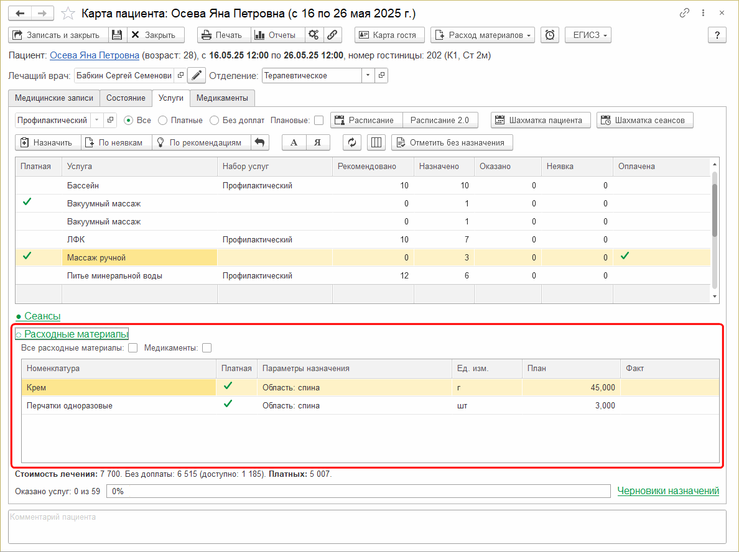
Task: Open the Расход материалов dropdown button
Action: pos(483,35)
